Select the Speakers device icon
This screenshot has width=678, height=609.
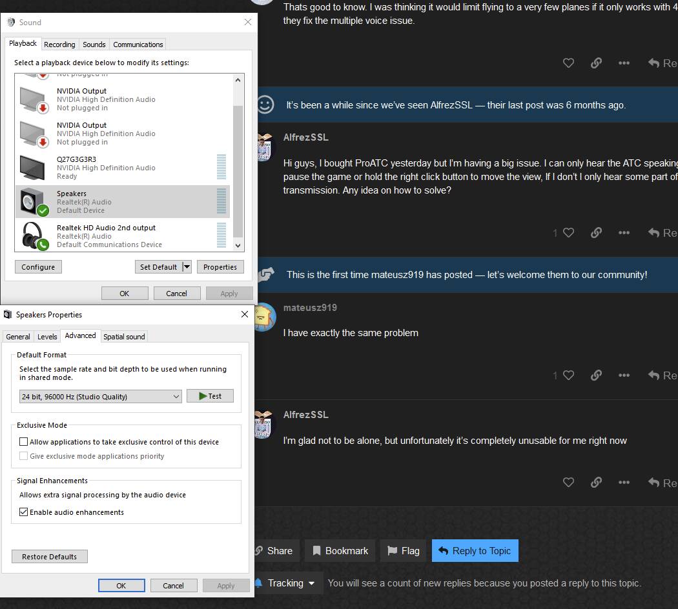tap(34, 202)
